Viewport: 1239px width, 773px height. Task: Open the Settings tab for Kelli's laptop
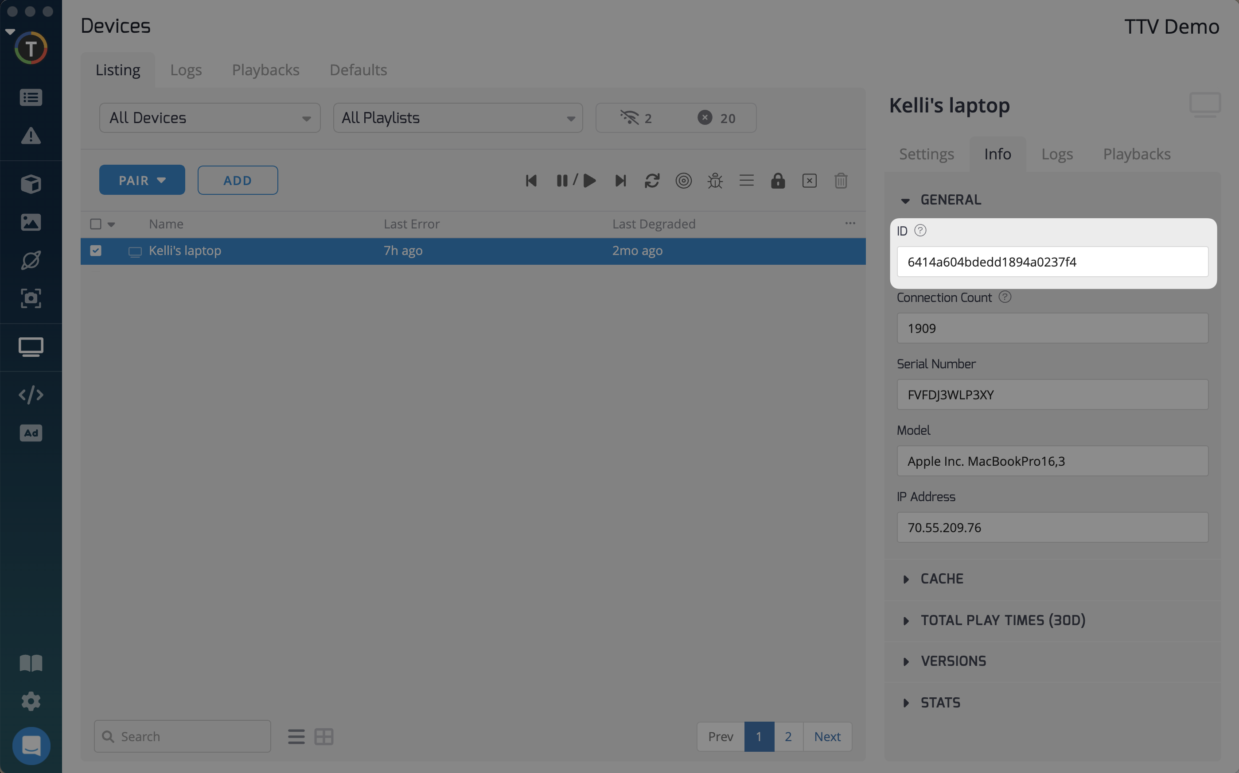point(927,155)
